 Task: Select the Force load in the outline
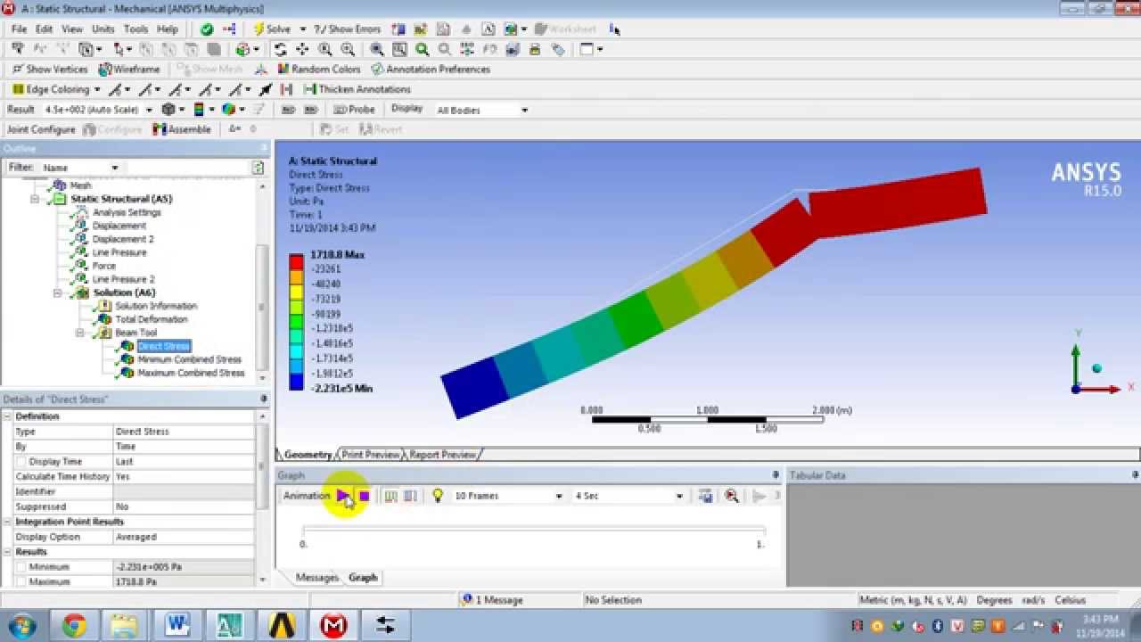click(x=103, y=266)
